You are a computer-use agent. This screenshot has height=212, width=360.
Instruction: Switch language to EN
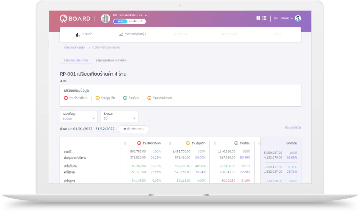click(276, 18)
